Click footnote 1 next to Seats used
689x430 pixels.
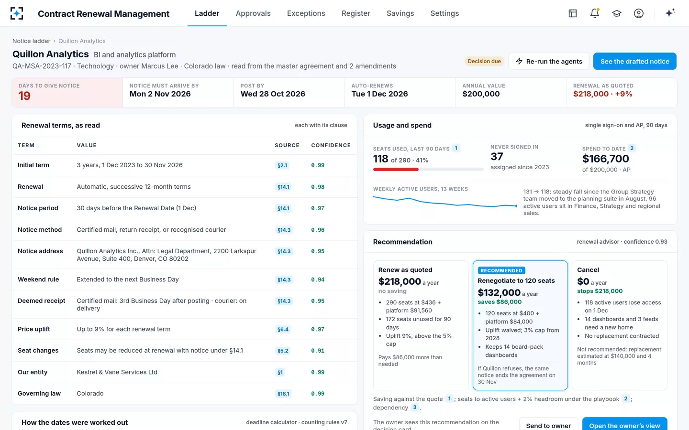point(456,148)
